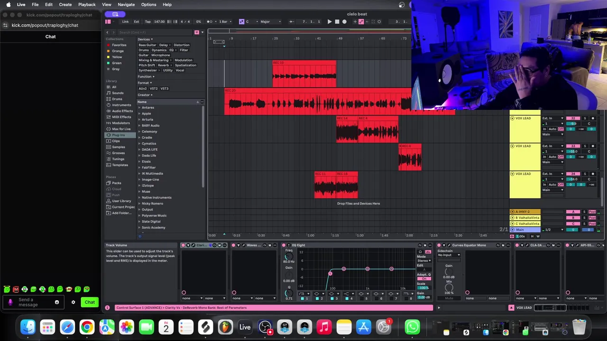607x341 pixels.
Task: Start playback with the Play button
Action: click(330, 21)
